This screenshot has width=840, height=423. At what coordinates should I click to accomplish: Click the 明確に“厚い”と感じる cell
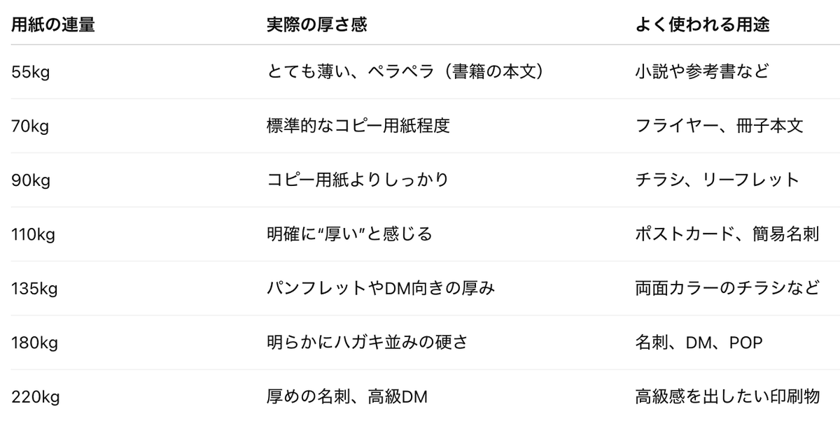tap(349, 234)
